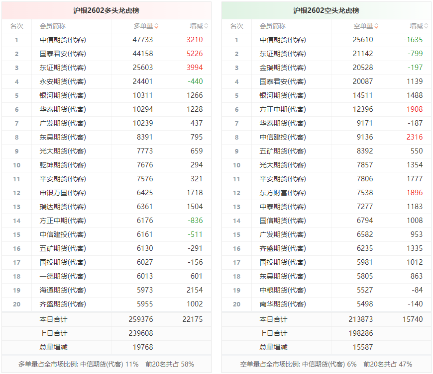Click the 沪银2602空头龙虎榜 title
This screenshot has height=374, width=433.
tap(326, 10)
